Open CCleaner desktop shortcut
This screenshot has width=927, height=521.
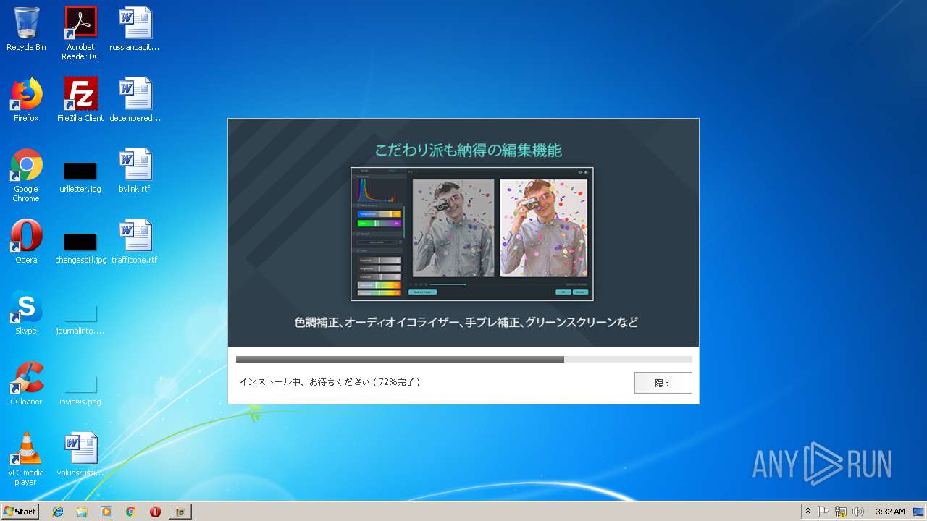pos(26,384)
